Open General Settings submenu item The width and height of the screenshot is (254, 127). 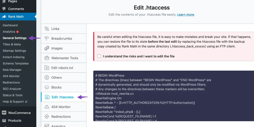[x=14, y=38]
